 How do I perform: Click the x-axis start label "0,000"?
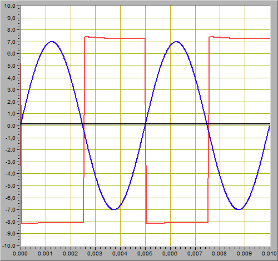point(20,254)
